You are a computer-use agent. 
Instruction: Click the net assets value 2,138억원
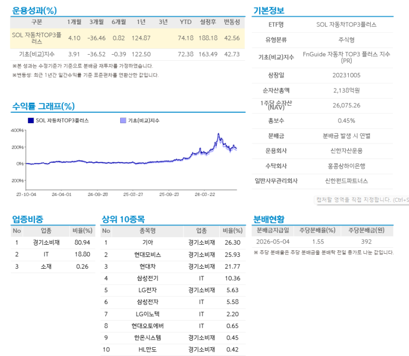(347, 90)
